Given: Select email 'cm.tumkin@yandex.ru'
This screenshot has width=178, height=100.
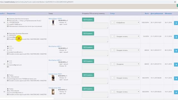Looking at the screenshot, I should pos(16,92).
